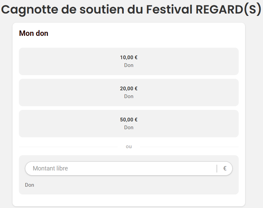The image size is (263, 208).
Task: Click the "Don" caption under 50,00 €
Action: pyautogui.click(x=129, y=128)
